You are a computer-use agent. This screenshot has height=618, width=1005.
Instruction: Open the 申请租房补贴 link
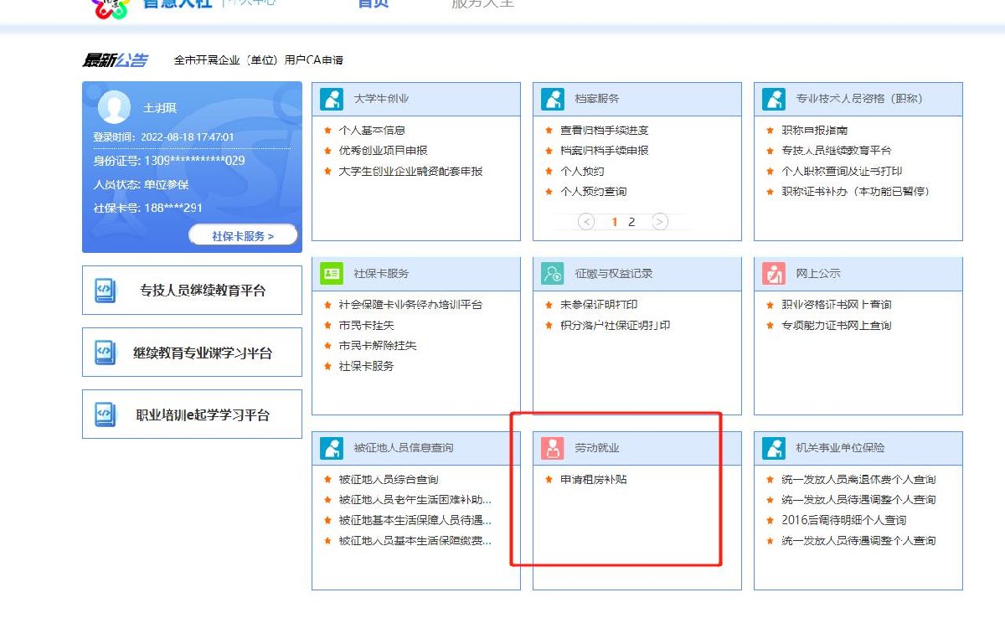[594, 480]
